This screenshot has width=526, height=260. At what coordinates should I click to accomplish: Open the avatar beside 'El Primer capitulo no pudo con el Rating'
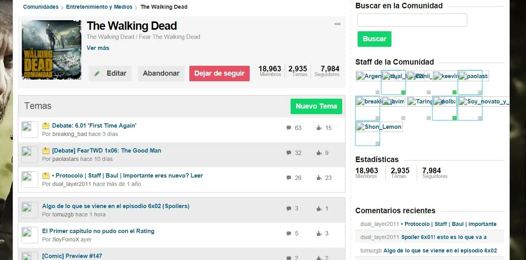[x=29, y=235]
